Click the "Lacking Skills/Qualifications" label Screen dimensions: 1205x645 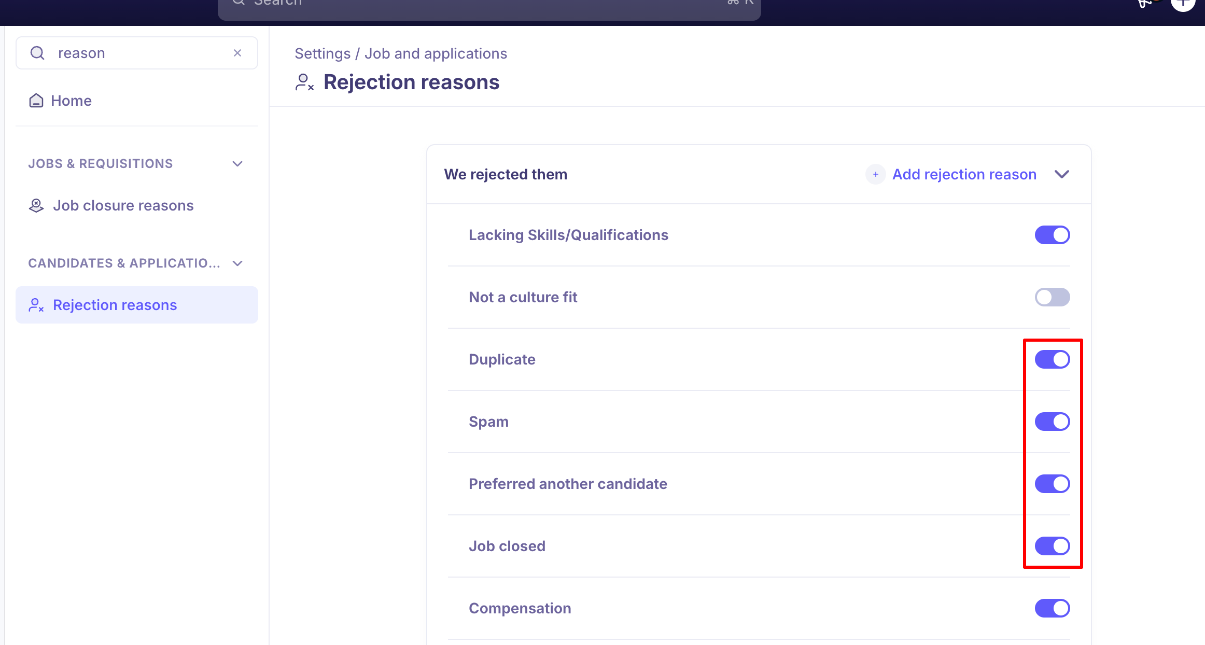[x=568, y=235]
